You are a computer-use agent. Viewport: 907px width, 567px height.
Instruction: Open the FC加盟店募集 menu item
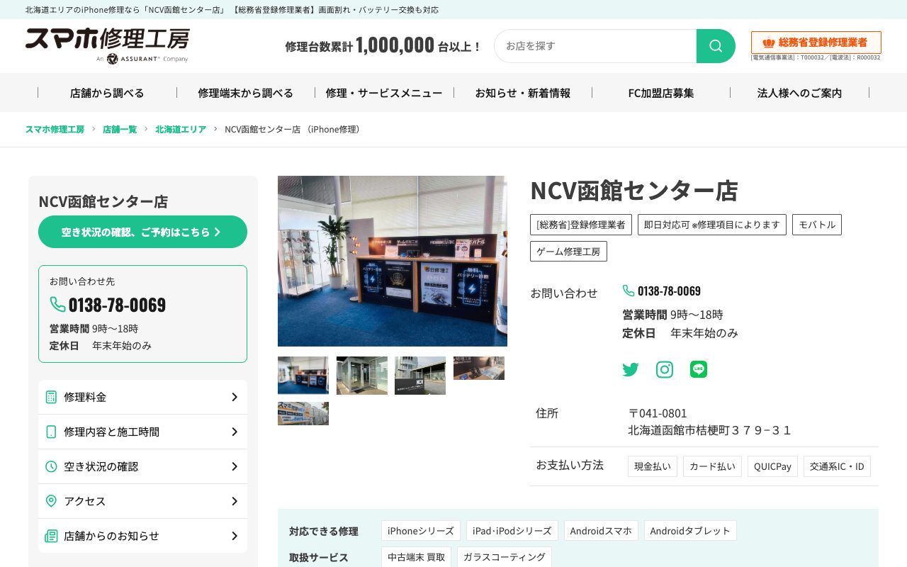661,93
